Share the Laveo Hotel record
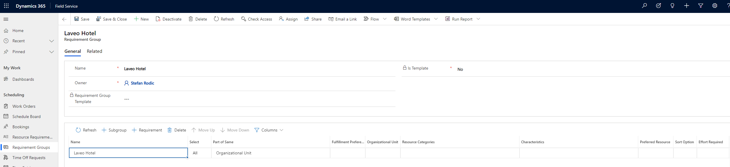The image size is (730, 167). [x=313, y=19]
